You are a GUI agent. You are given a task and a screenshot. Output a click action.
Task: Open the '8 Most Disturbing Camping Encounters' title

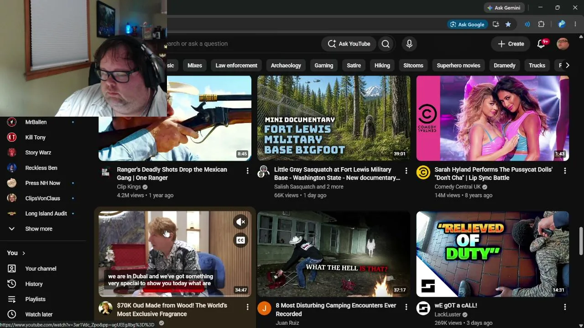[x=336, y=309]
